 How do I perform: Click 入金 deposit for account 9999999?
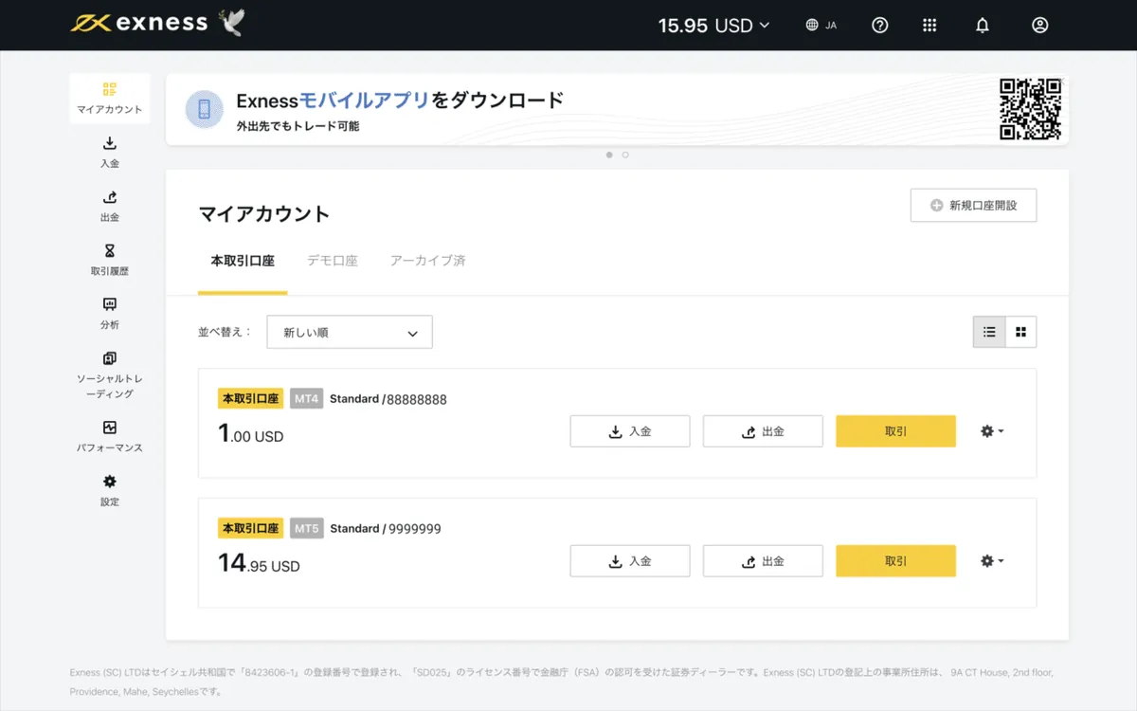coord(630,561)
